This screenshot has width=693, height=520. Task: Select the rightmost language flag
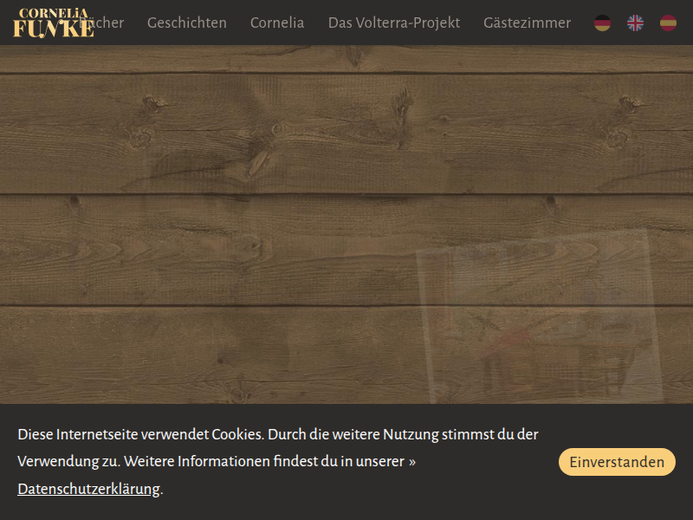(667, 23)
